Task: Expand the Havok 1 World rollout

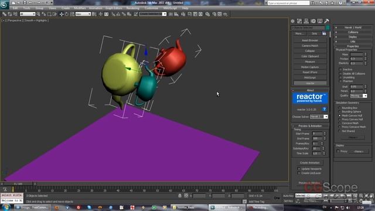Action: [353, 28]
